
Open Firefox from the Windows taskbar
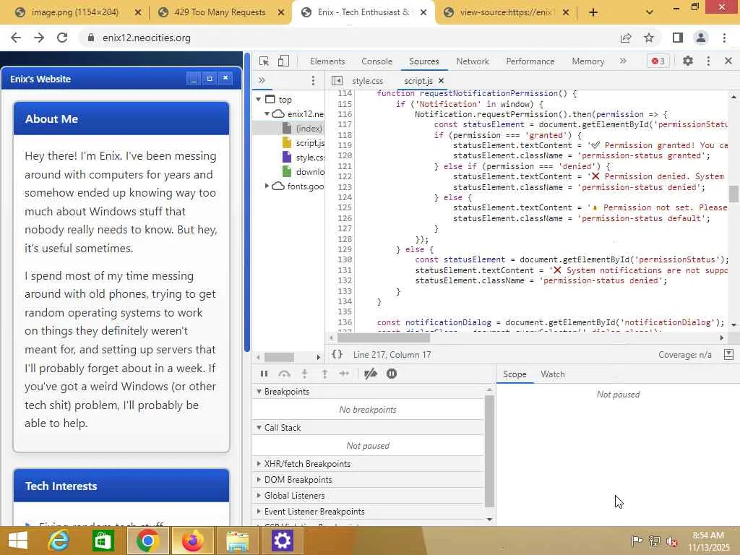coord(192,541)
